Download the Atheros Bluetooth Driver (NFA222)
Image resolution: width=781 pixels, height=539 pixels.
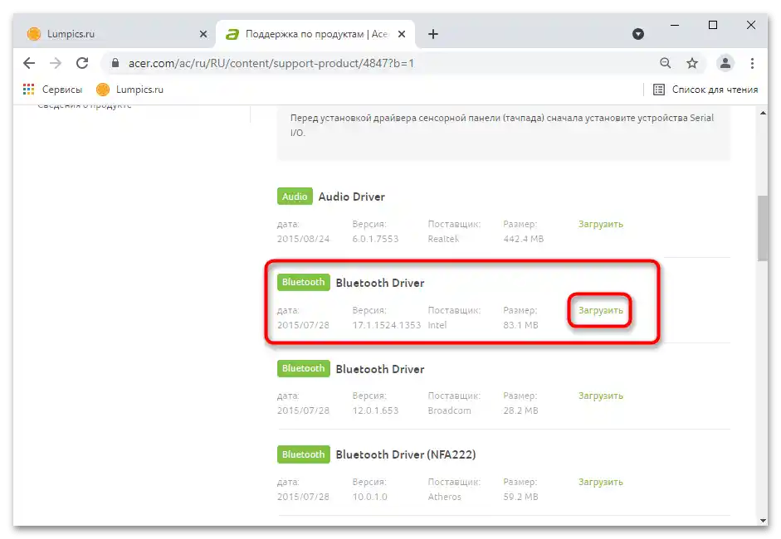click(601, 483)
